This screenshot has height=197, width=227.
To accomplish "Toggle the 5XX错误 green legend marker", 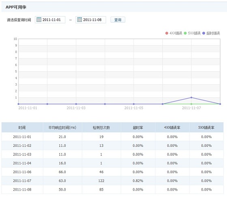I will (x=185, y=33).
